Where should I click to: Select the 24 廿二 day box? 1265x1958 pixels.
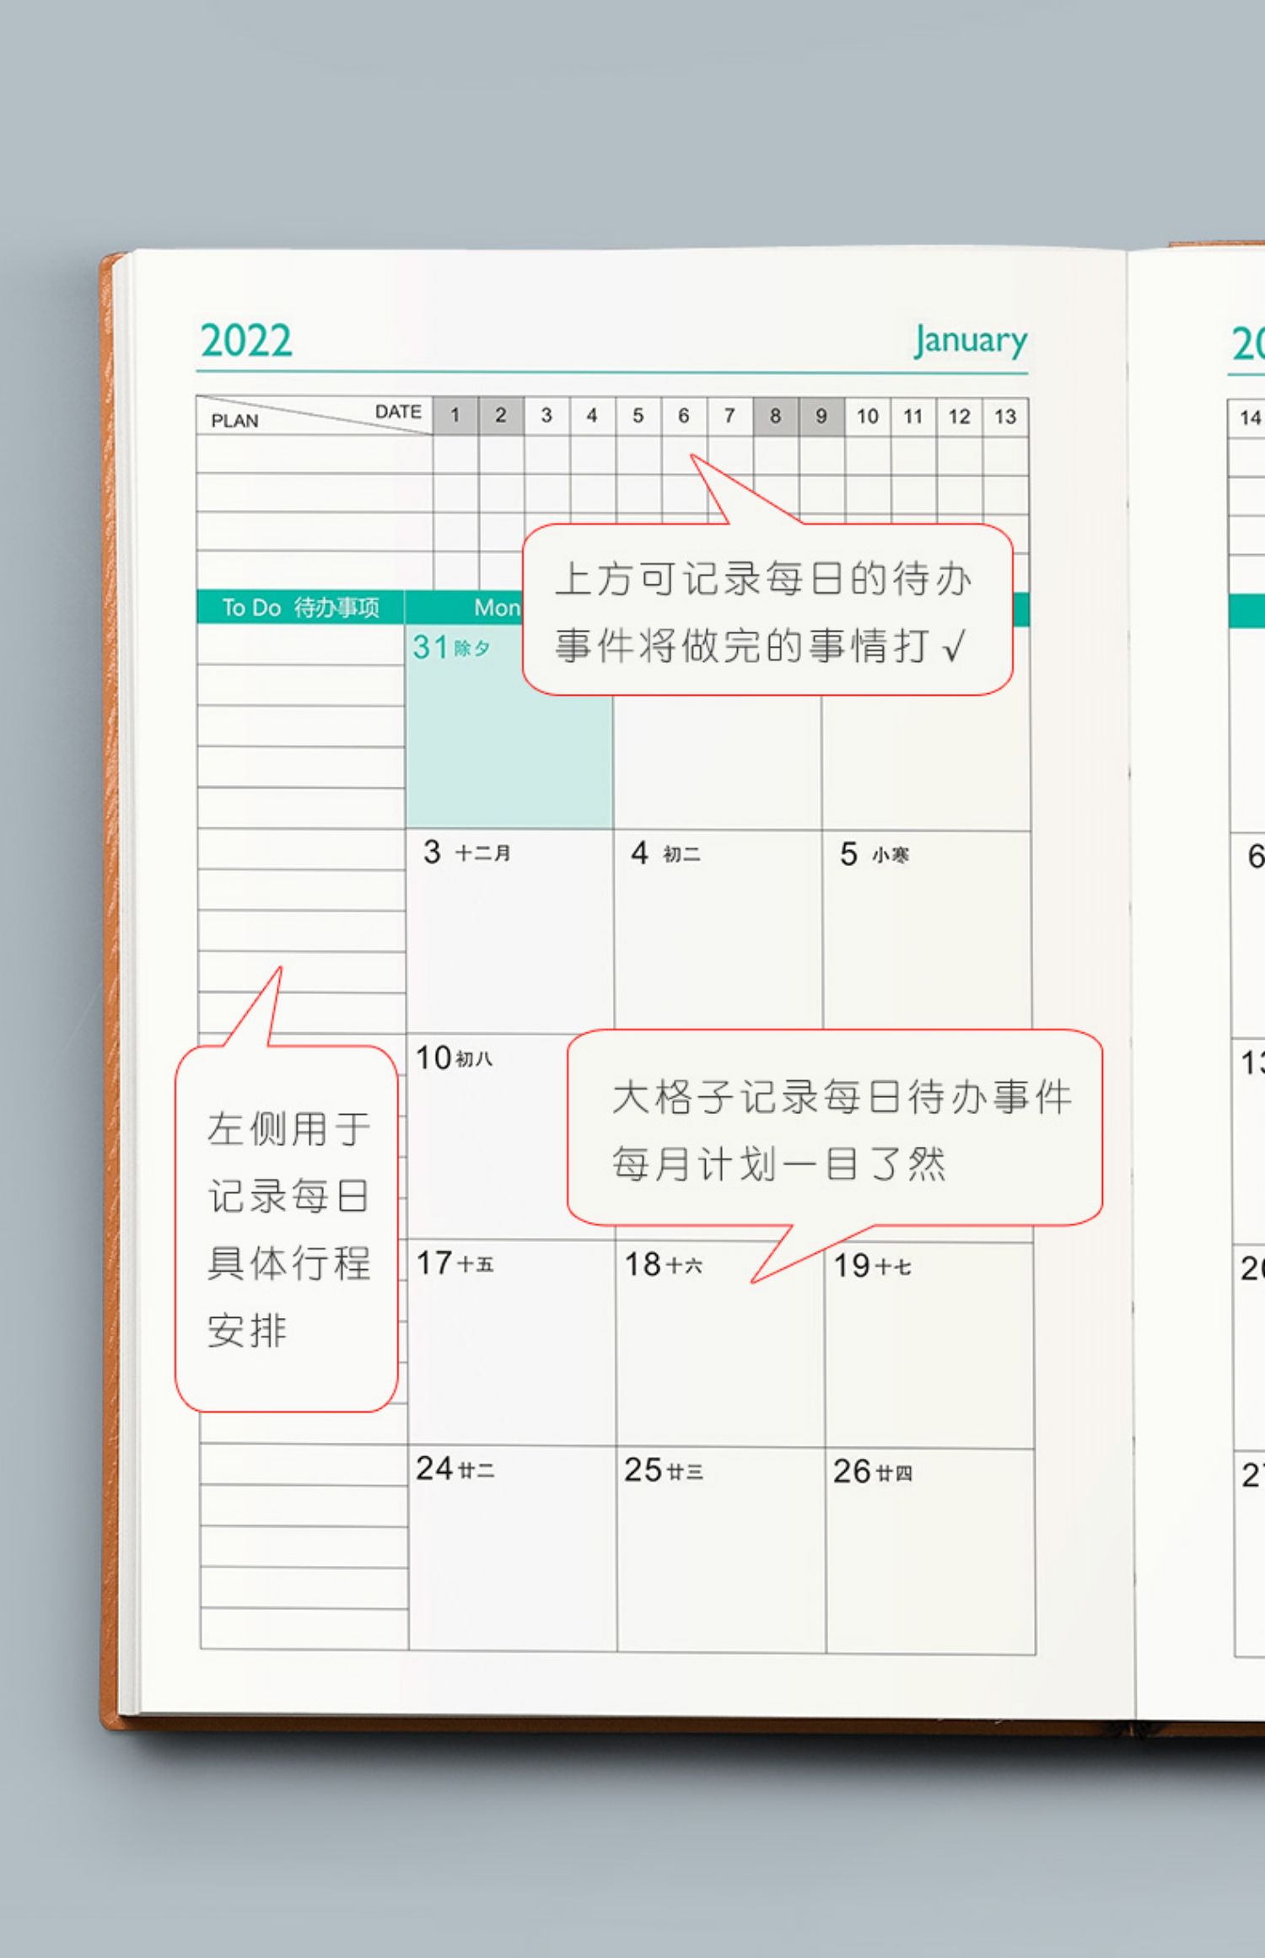pos(513,1548)
